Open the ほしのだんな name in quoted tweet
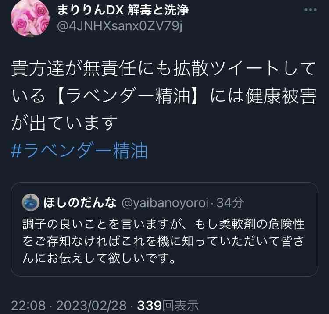 coord(80,203)
